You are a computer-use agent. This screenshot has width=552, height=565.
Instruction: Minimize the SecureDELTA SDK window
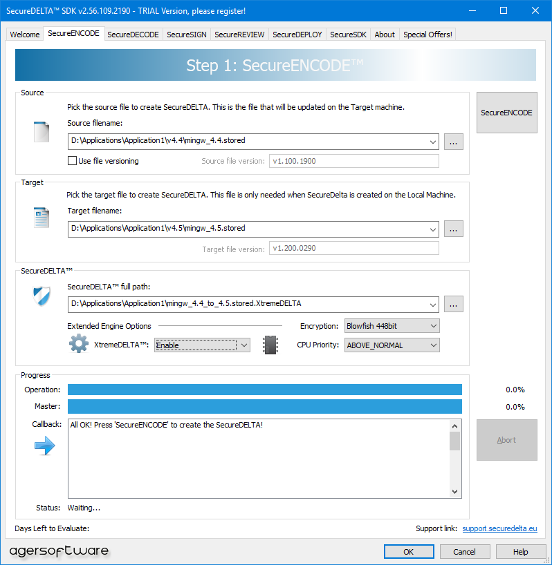(x=472, y=10)
